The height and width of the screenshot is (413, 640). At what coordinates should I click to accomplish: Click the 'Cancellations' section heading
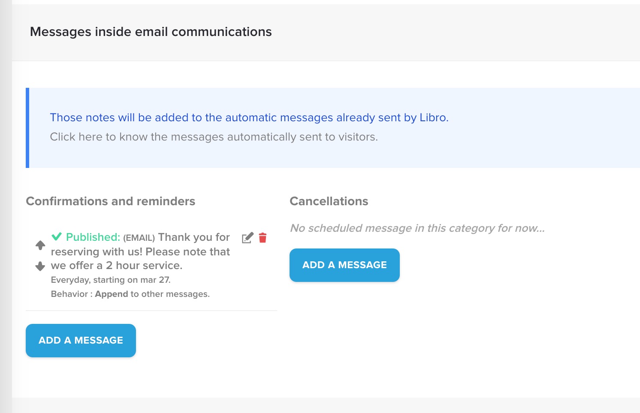[329, 201]
